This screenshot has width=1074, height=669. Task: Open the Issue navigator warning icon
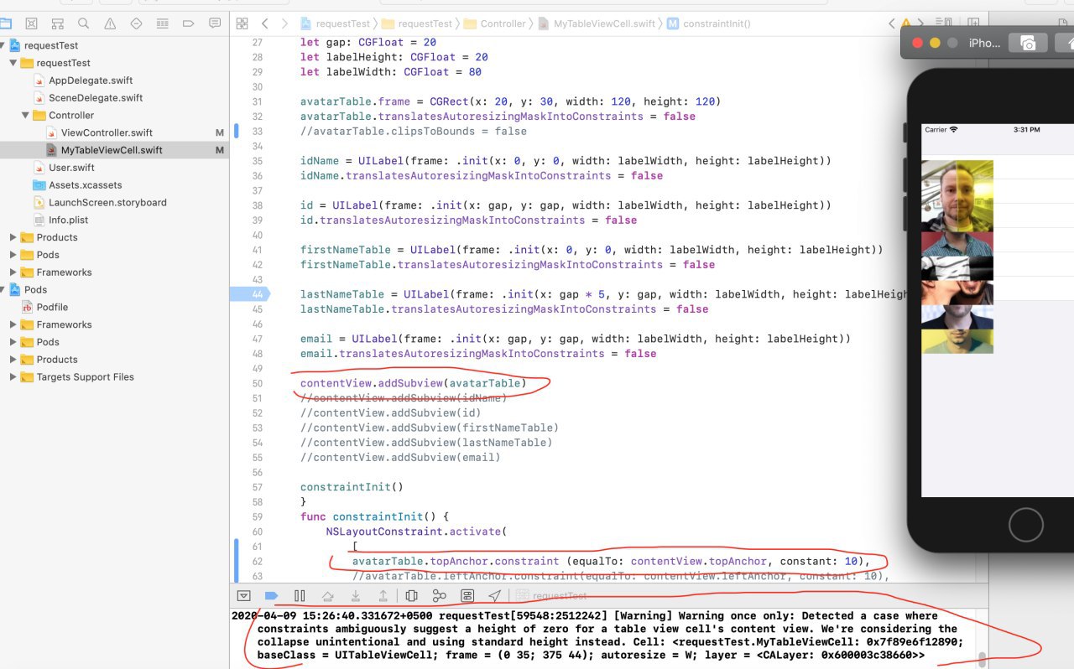pos(110,23)
